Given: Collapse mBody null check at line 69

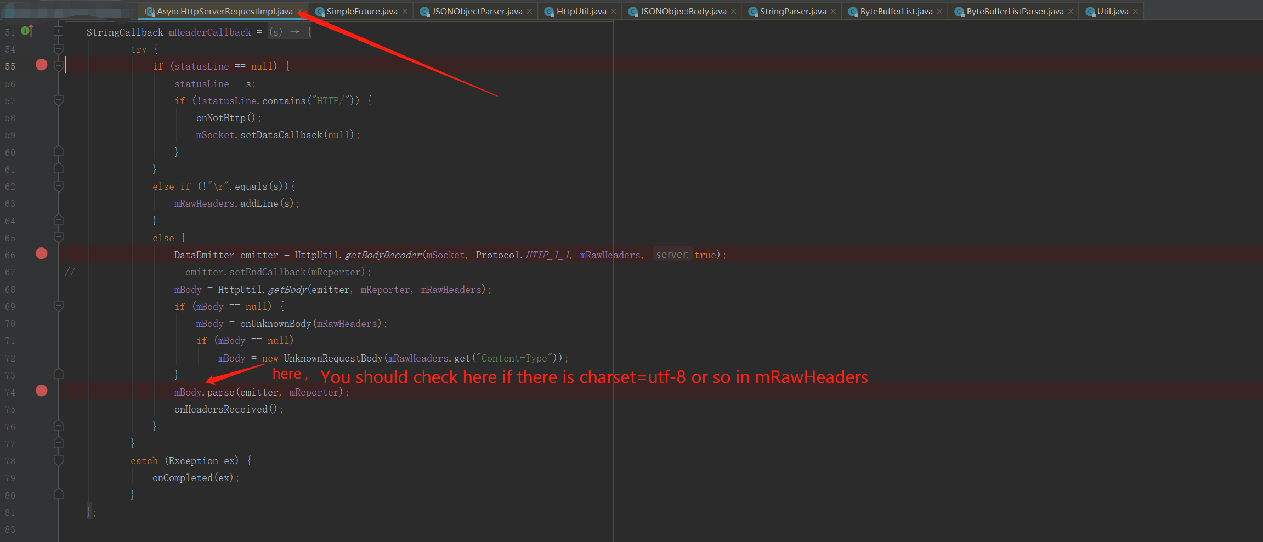Looking at the screenshot, I should pos(59,306).
